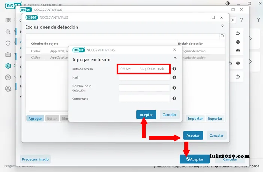Click Predeterminado button in advanced settings
This screenshot has height=172, width=263.
pos(35,159)
